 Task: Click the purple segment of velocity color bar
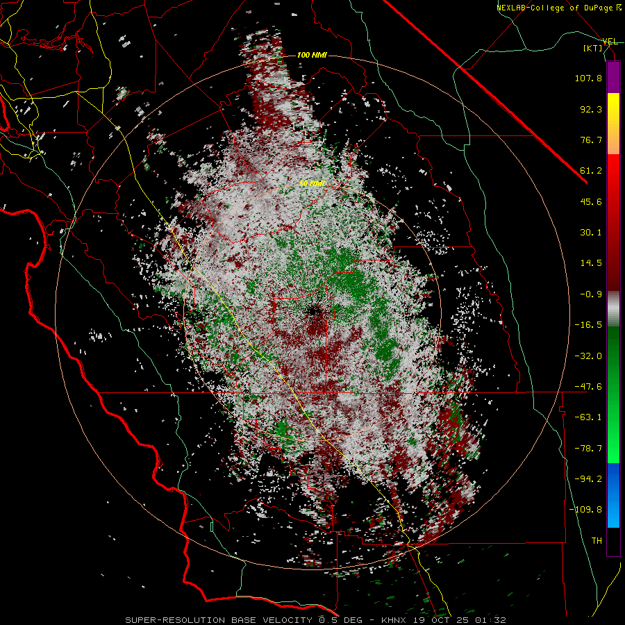click(x=613, y=78)
